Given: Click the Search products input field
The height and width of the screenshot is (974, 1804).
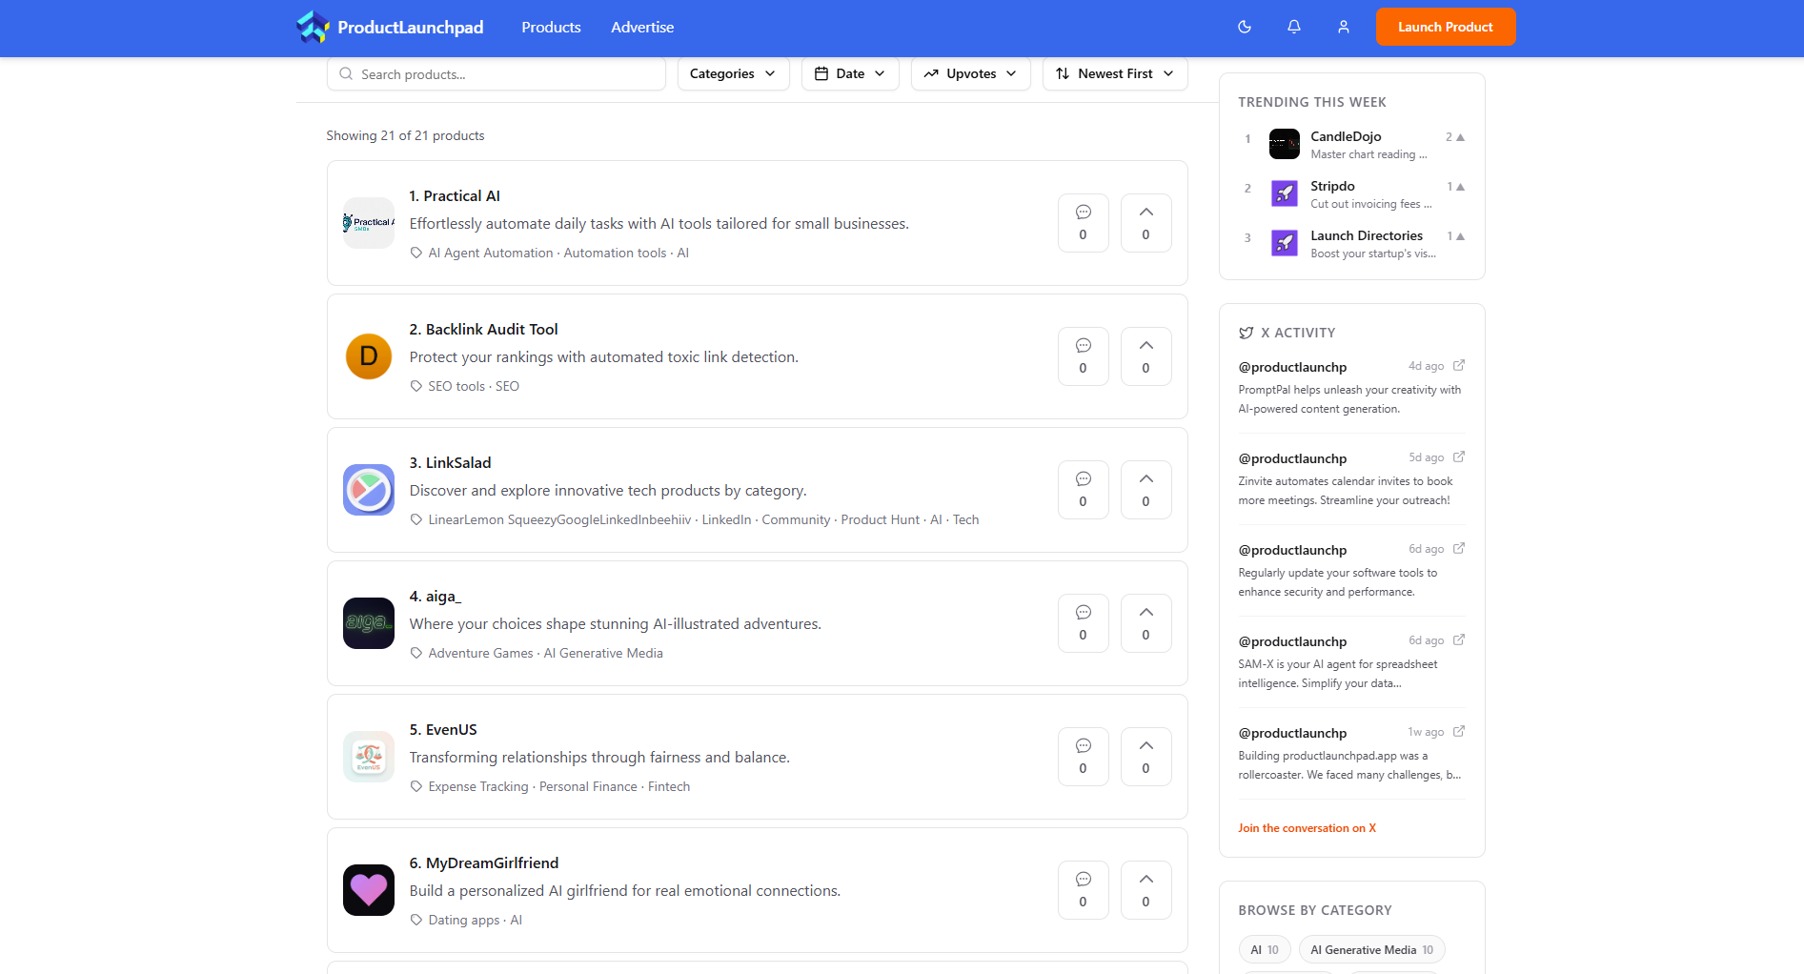Looking at the screenshot, I should (x=505, y=74).
